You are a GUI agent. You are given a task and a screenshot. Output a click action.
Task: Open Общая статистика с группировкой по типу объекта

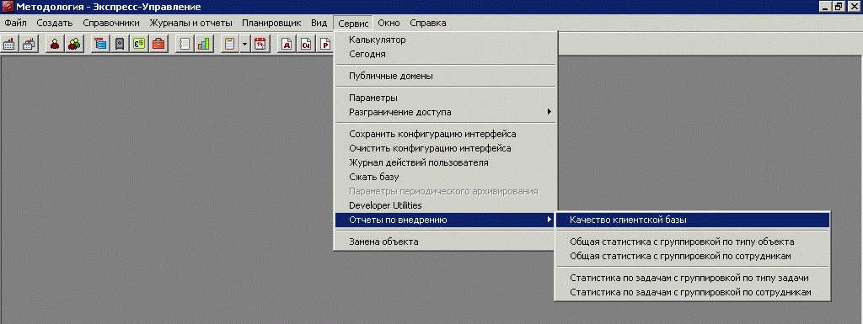(x=693, y=242)
